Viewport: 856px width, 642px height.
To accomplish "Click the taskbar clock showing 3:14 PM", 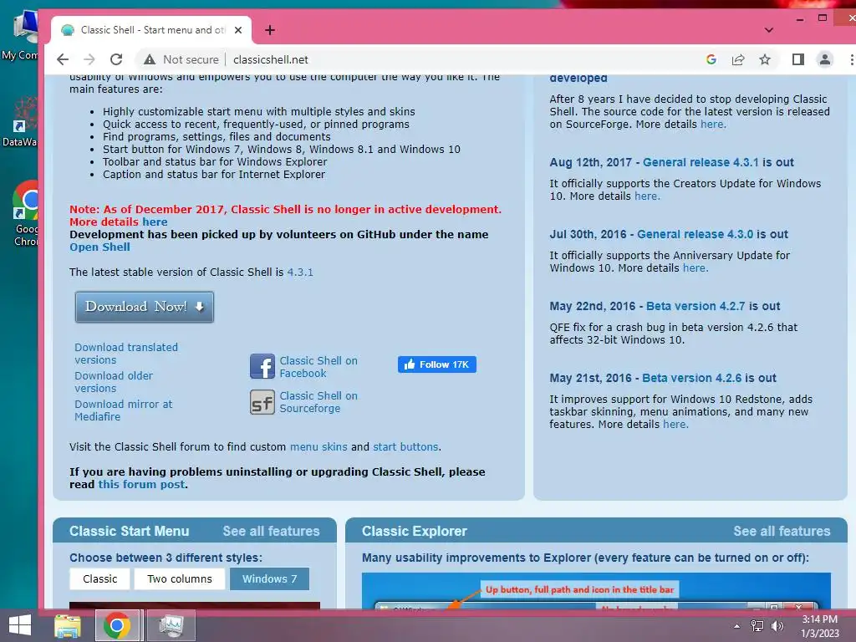I will 820,626.
